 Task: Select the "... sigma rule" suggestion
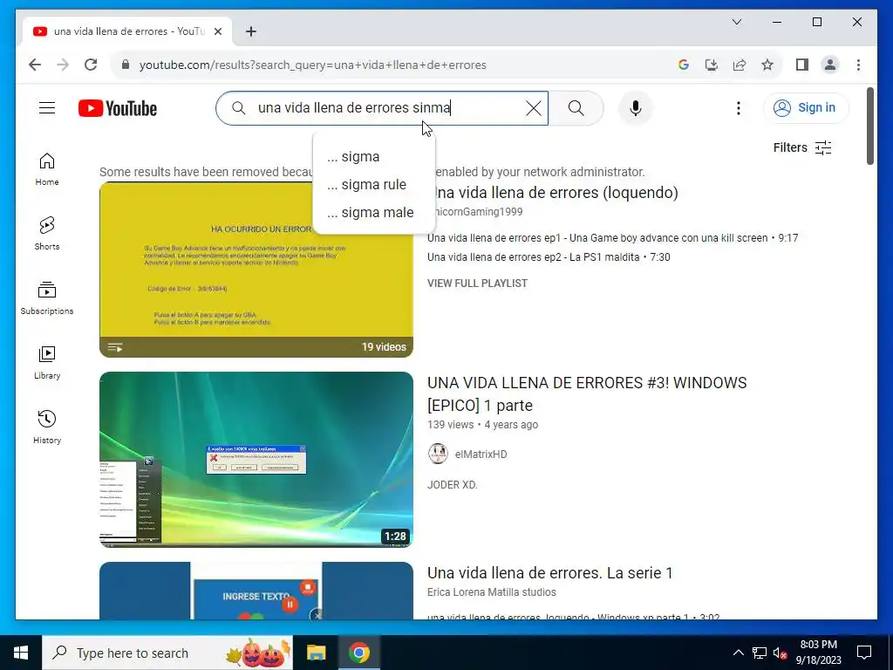point(374,185)
